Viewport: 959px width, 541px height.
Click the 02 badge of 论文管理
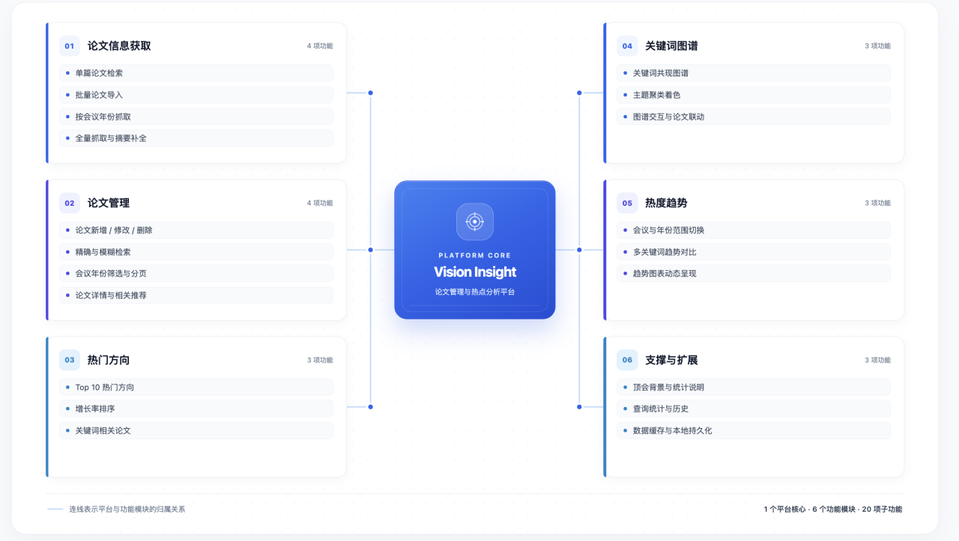point(70,203)
